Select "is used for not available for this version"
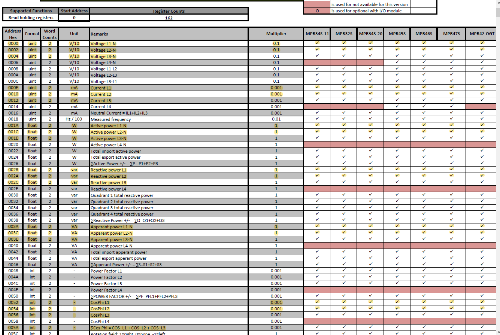 pyautogui.click(x=370, y=4)
